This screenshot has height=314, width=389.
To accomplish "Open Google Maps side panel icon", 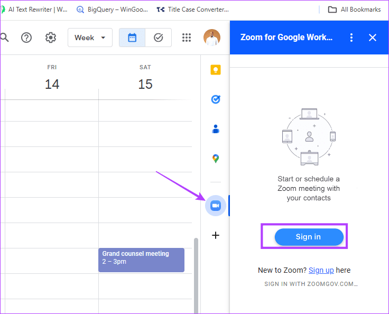I will tap(215, 159).
